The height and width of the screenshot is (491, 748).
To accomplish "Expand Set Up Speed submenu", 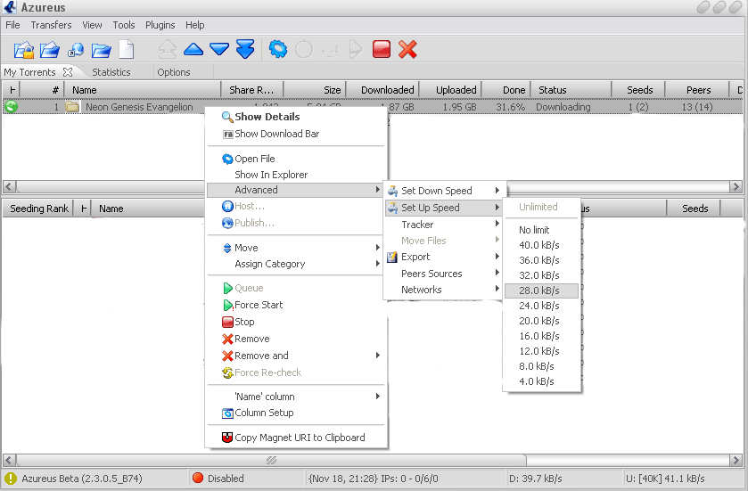I will click(x=444, y=208).
